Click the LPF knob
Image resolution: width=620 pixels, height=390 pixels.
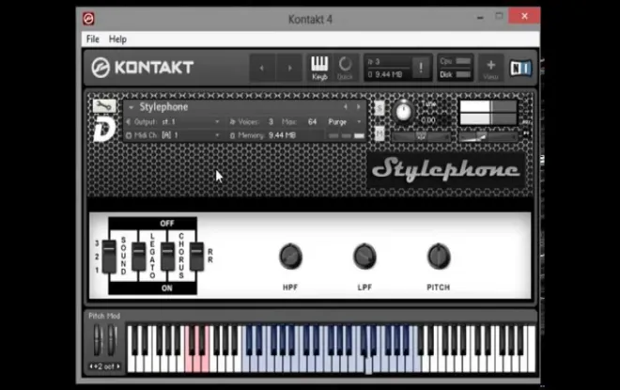364,257
